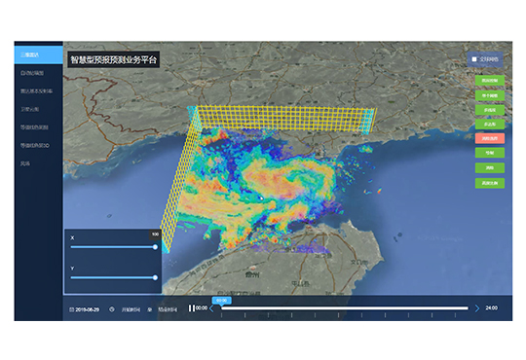526x360 pixels.
Task: Click the clock icon for start time
Action: (x=112, y=309)
